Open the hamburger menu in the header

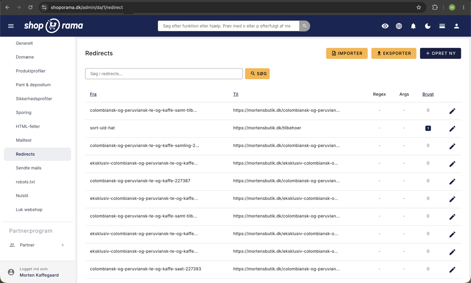[11, 26]
